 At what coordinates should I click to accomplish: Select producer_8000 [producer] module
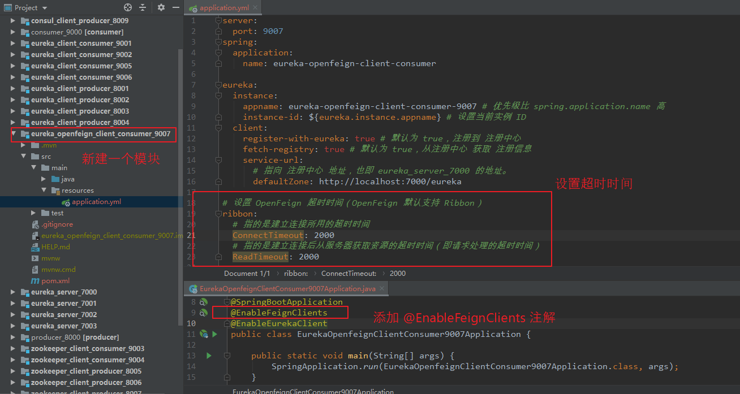tap(75, 337)
